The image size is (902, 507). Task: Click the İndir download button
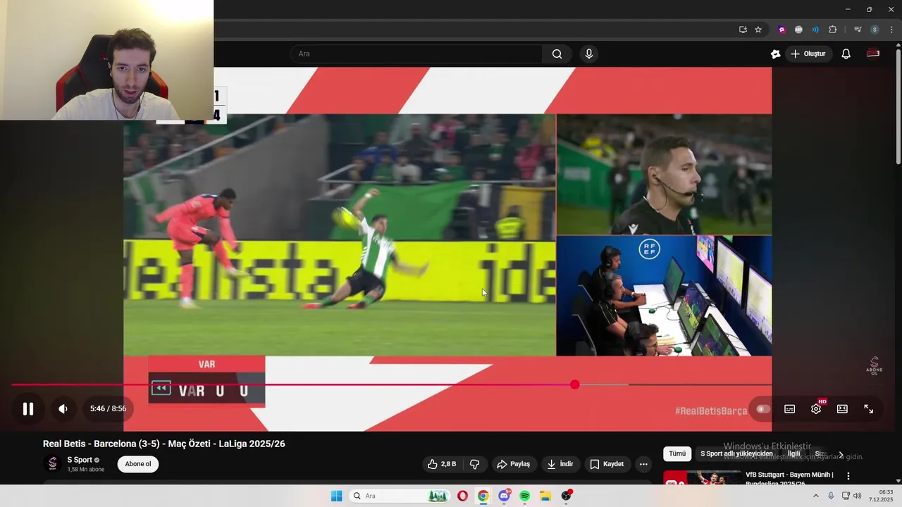(560, 464)
